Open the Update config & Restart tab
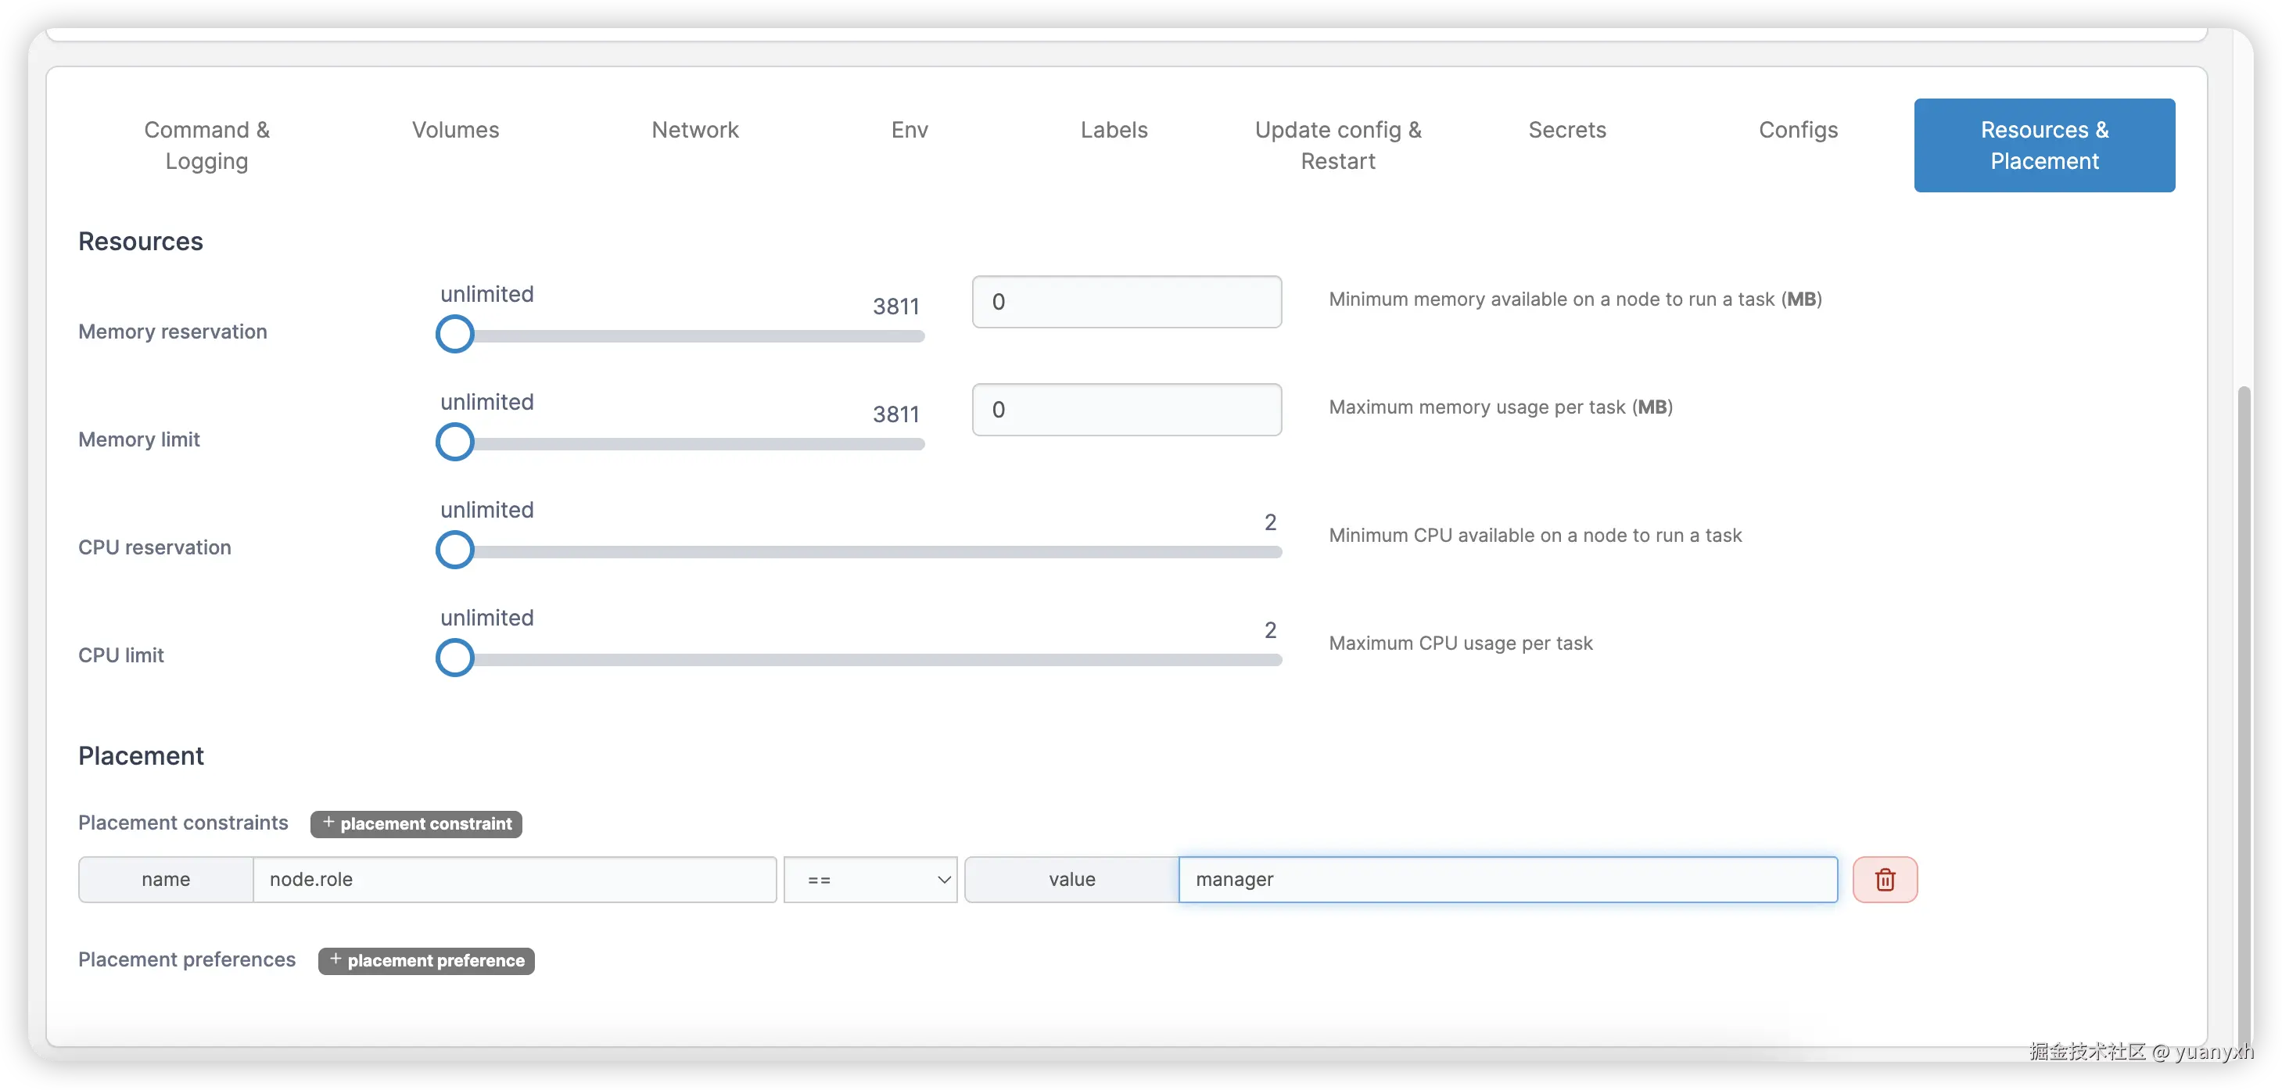 pyautogui.click(x=1337, y=145)
